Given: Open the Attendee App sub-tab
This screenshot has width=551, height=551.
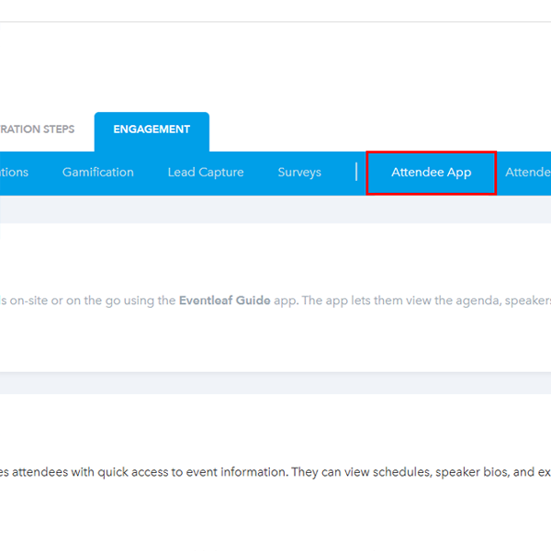Looking at the screenshot, I should [431, 173].
